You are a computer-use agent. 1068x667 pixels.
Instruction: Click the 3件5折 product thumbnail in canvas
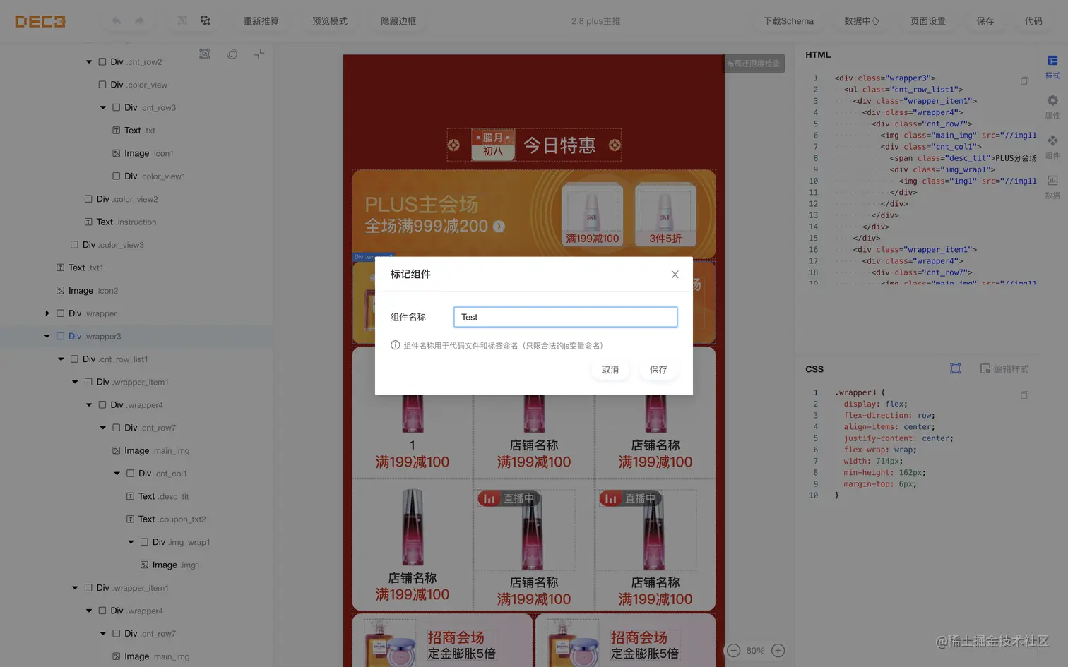pos(665,215)
